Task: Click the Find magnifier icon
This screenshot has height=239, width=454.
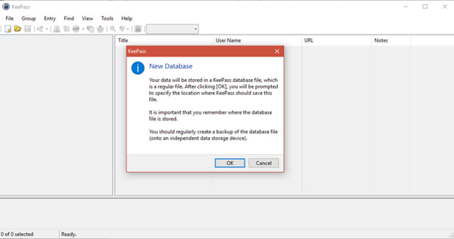Action: click(113, 29)
